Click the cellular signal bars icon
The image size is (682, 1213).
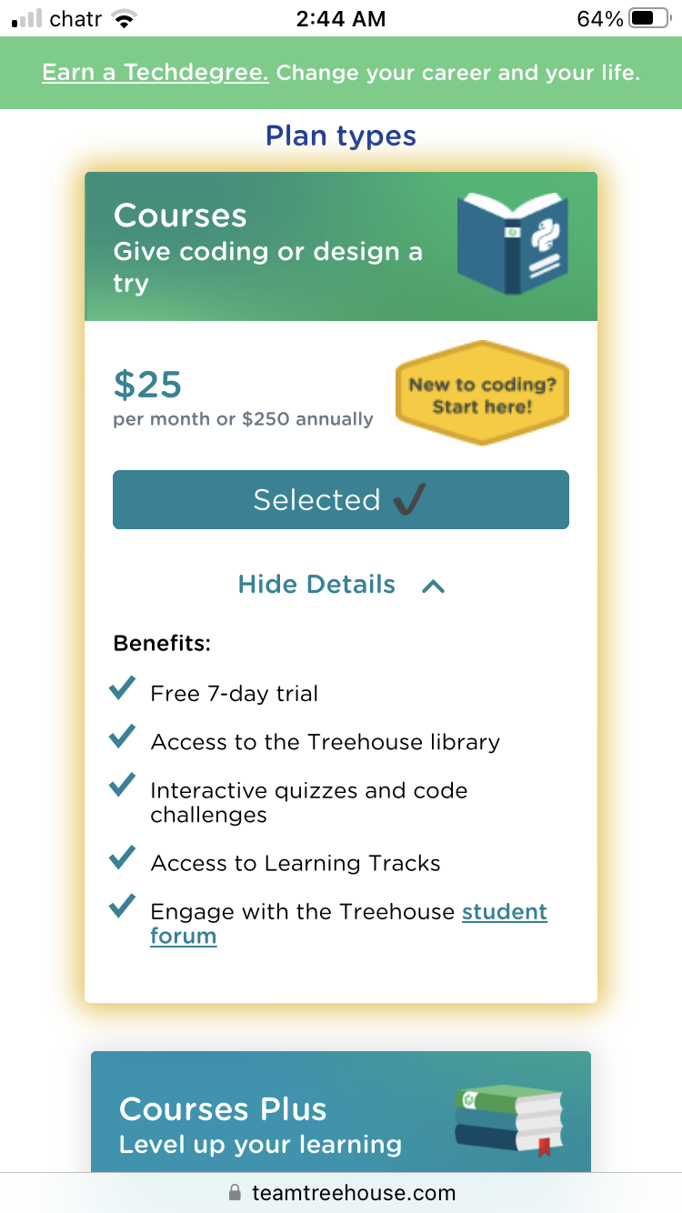pos(27,18)
